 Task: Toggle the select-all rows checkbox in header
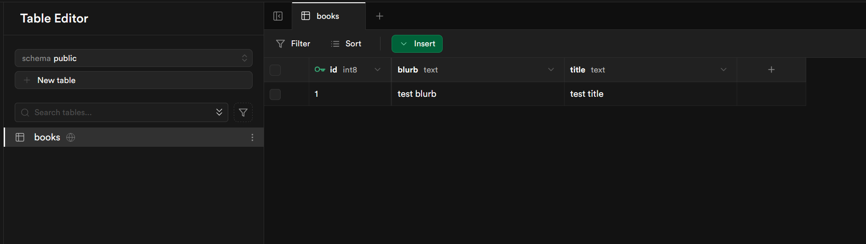click(275, 70)
